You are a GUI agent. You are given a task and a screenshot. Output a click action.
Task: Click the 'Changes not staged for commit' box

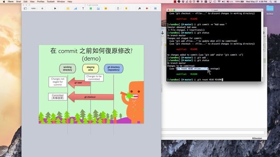(x=58, y=82)
